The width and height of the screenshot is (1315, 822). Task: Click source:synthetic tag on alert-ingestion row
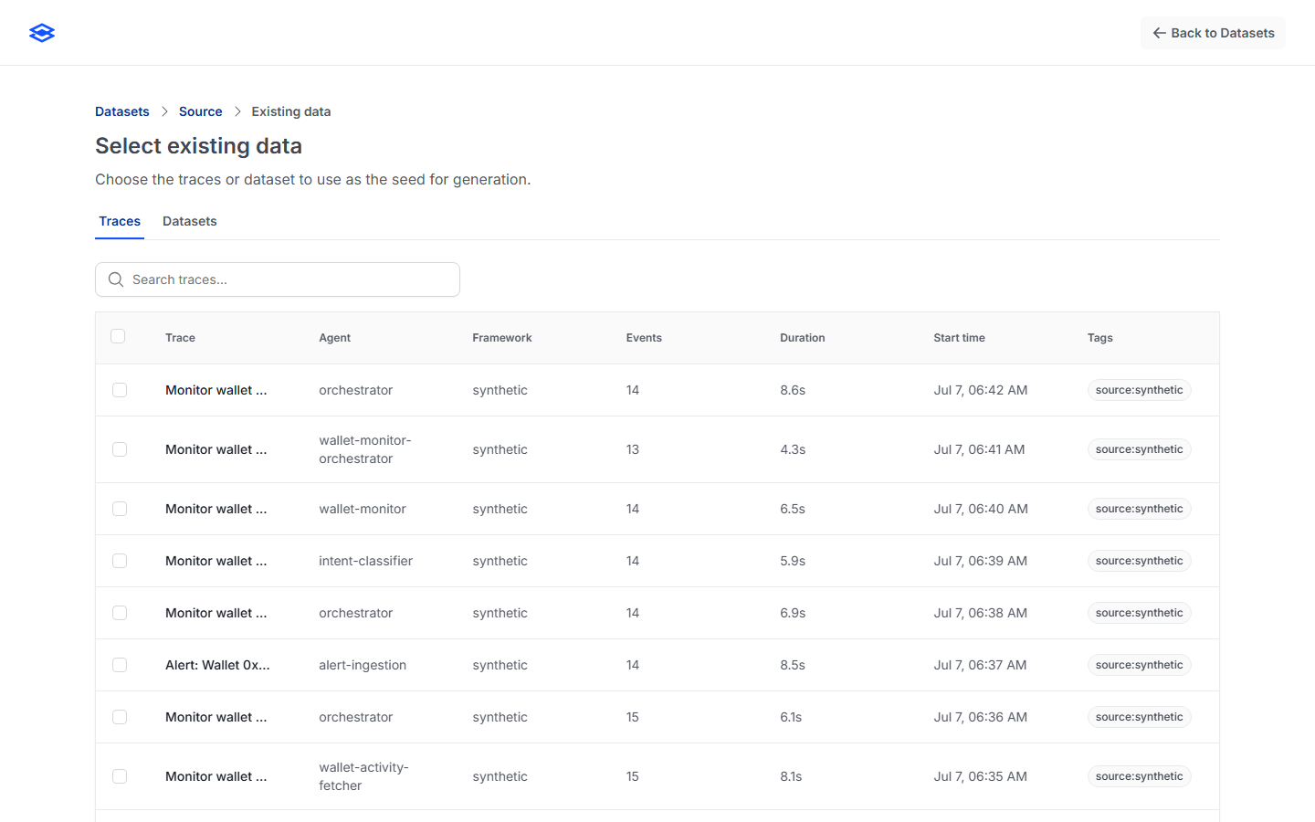(x=1139, y=665)
